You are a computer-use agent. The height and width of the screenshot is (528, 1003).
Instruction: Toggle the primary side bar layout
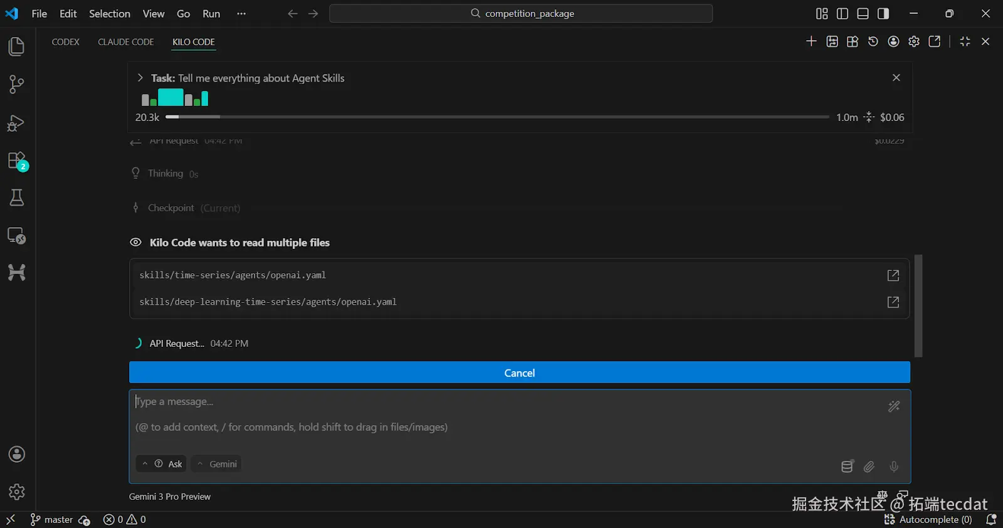click(x=843, y=14)
